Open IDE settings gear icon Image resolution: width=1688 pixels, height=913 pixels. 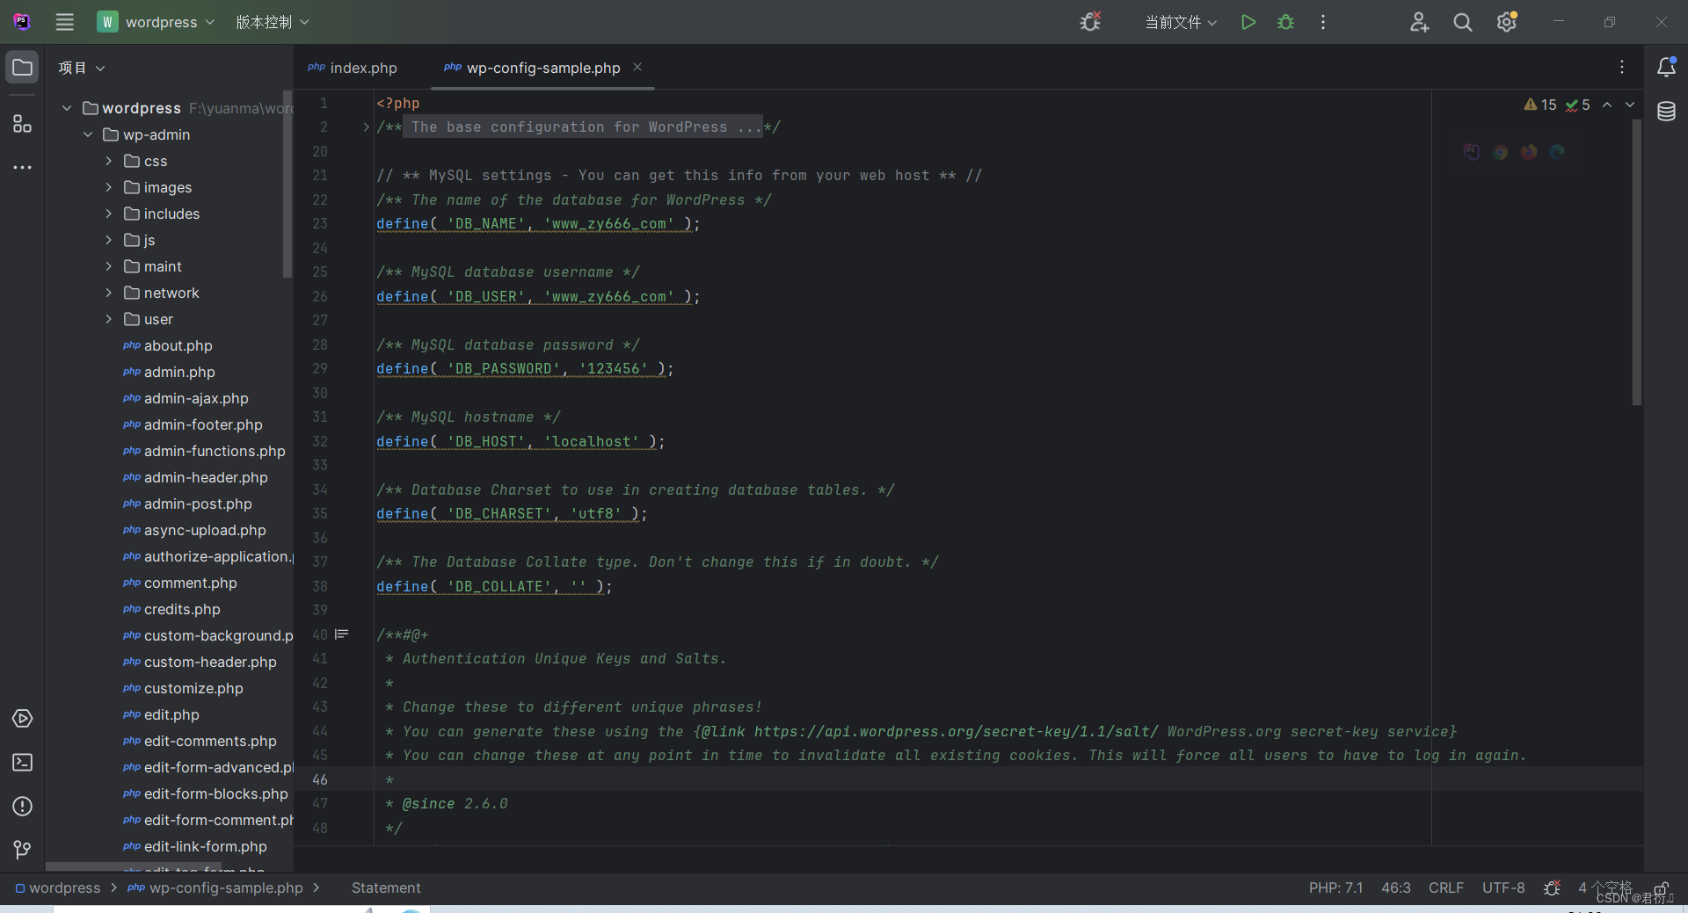pyautogui.click(x=1507, y=22)
